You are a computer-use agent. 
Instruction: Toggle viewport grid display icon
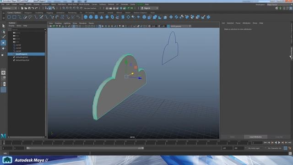coord(74,26)
